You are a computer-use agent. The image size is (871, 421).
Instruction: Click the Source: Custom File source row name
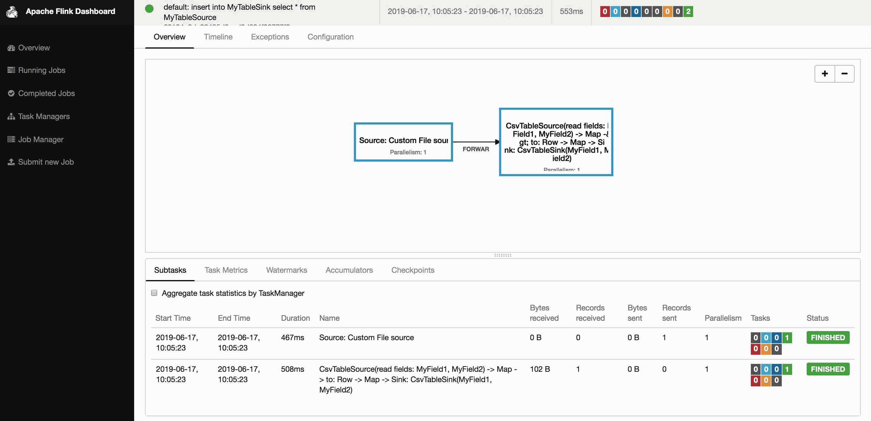pos(367,338)
